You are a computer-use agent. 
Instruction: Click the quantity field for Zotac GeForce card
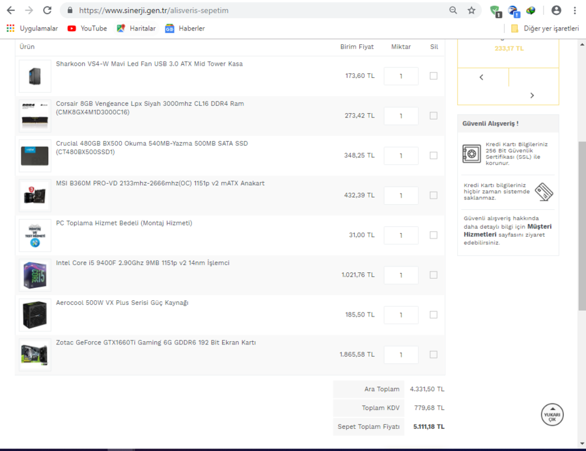401,355
